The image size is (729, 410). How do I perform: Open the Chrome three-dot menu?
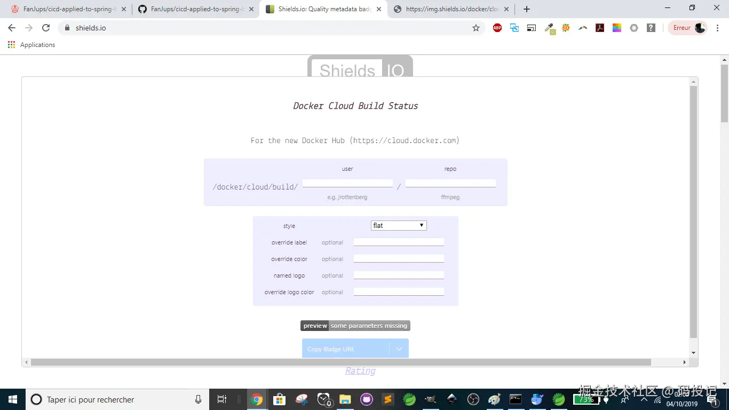717,28
